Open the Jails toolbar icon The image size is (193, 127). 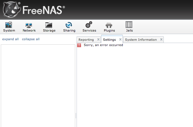[129, 25]
